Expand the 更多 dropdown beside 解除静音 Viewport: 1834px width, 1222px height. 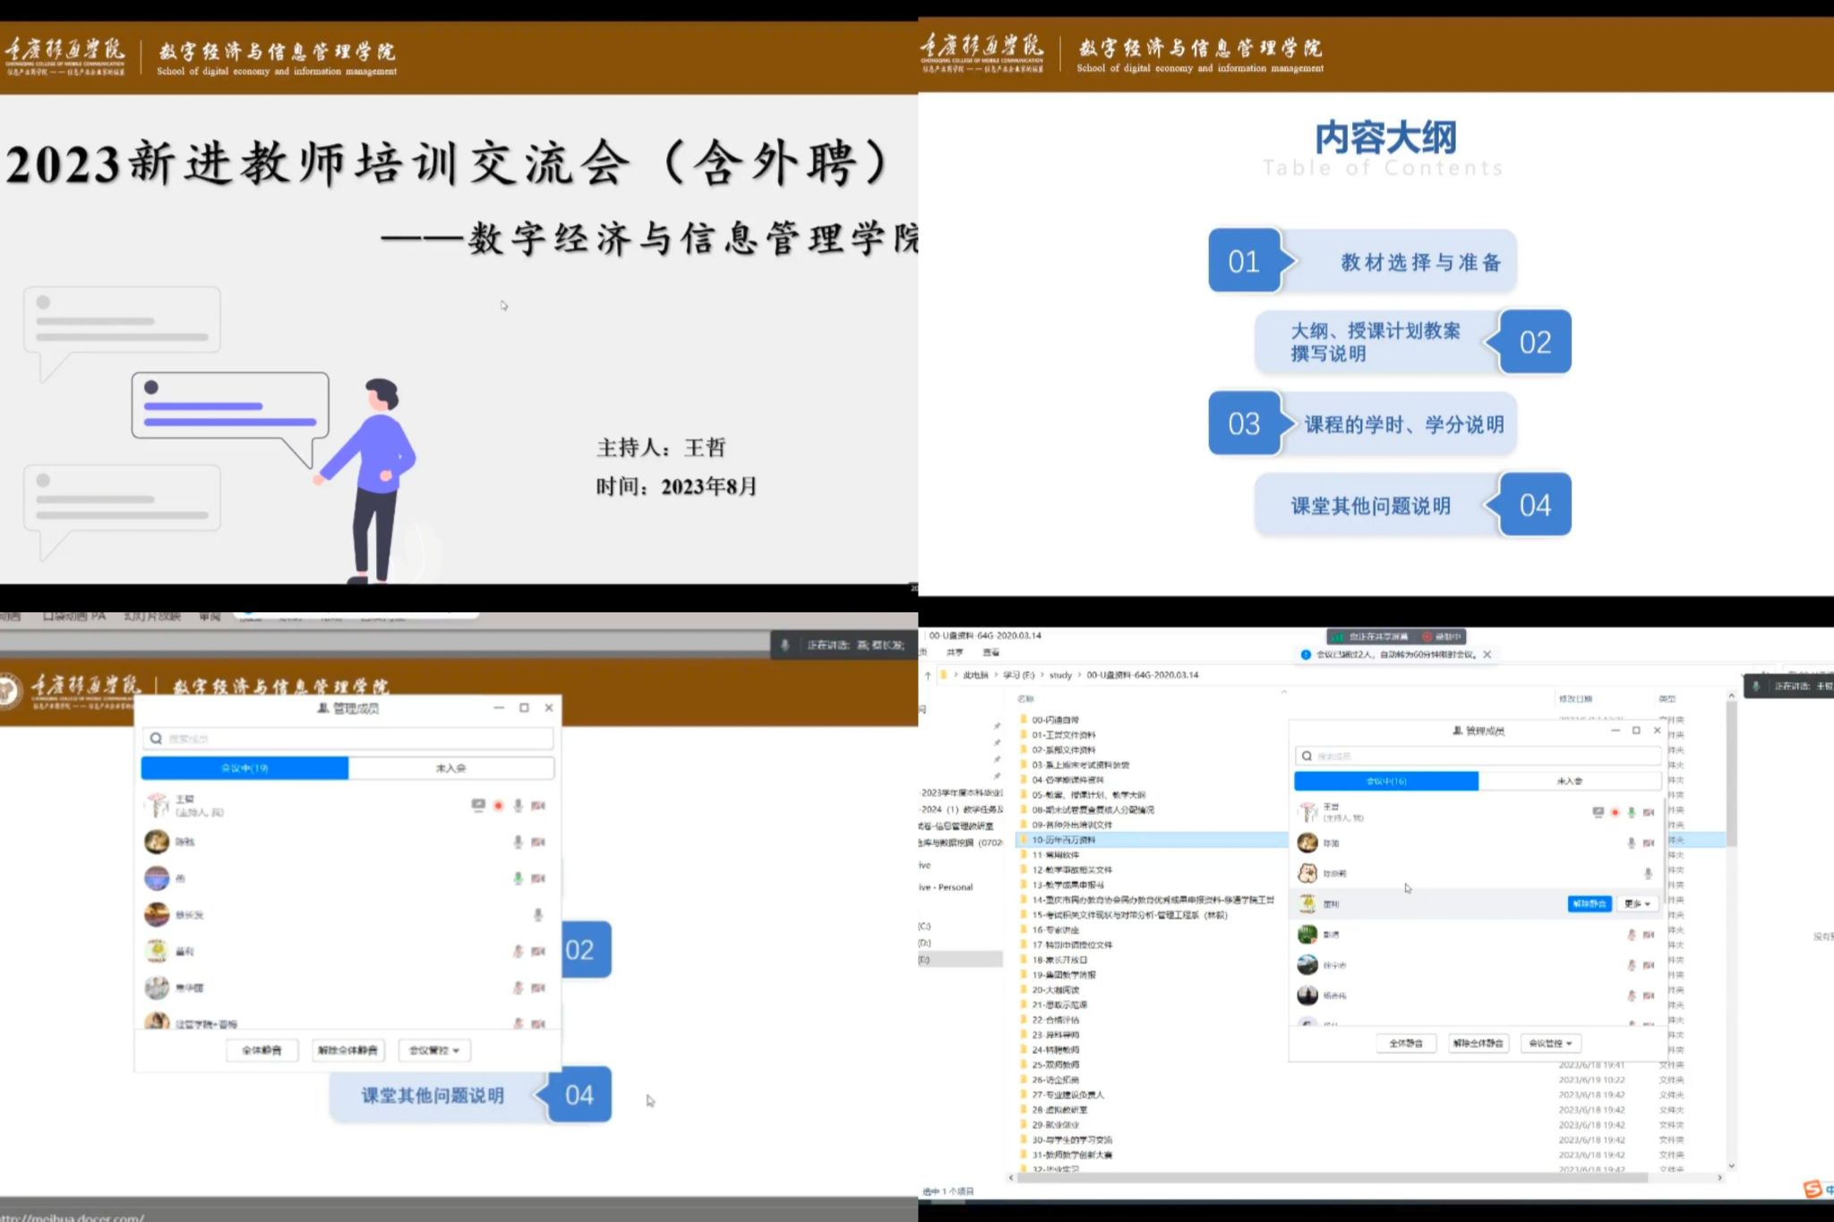1637,904
